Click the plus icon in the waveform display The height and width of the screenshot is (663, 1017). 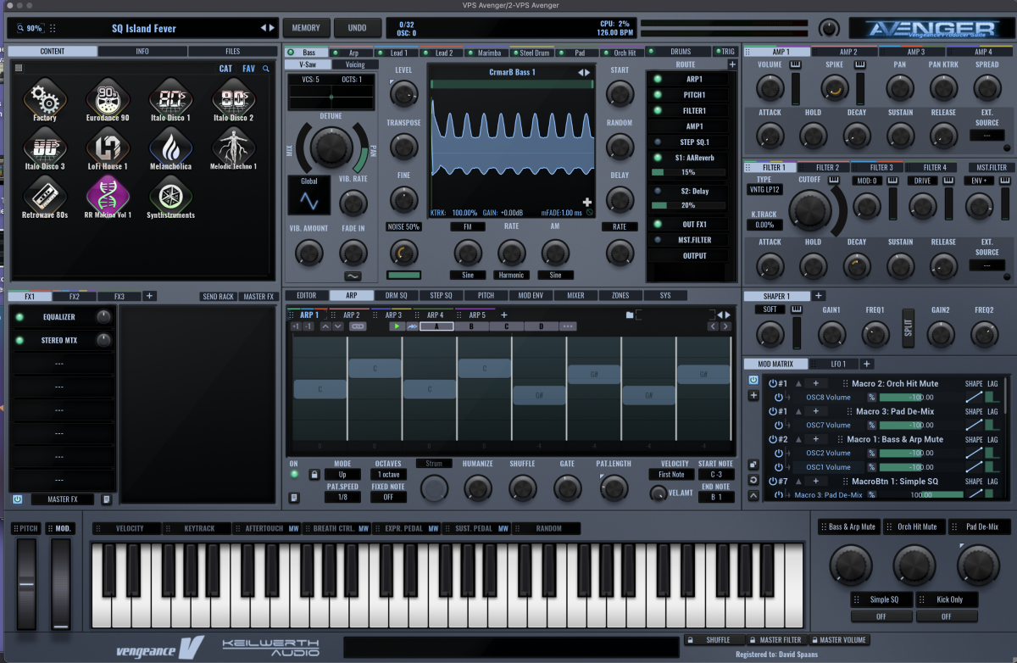[587, 203]
